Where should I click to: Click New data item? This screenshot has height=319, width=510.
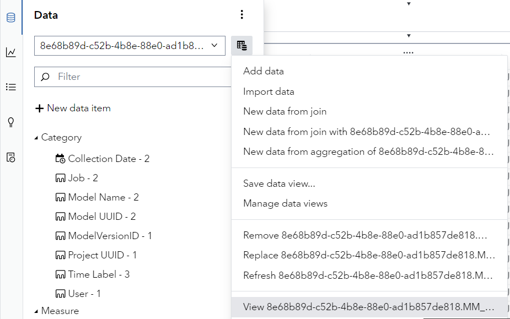[x=73, y=108]
